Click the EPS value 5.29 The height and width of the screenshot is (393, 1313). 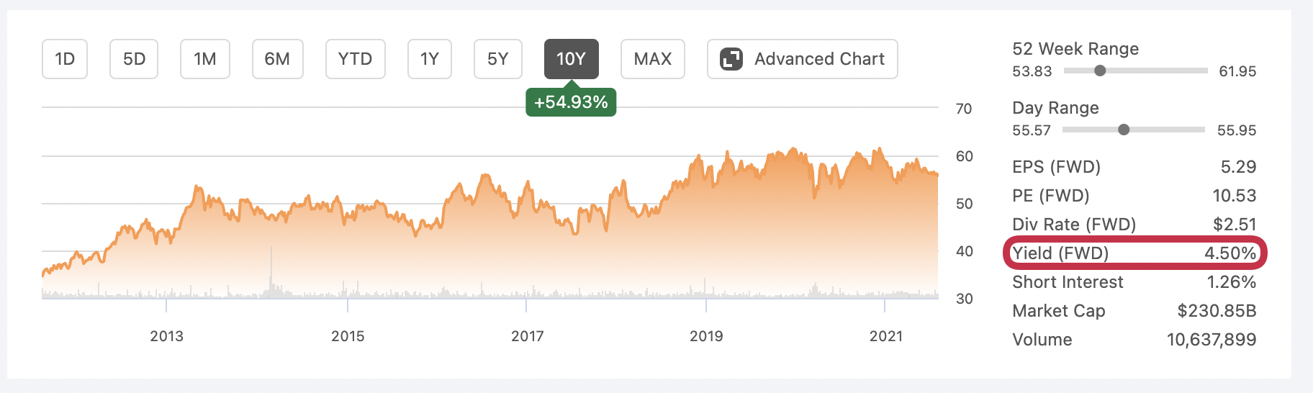pyautogui.click(x=1238, y=167)
